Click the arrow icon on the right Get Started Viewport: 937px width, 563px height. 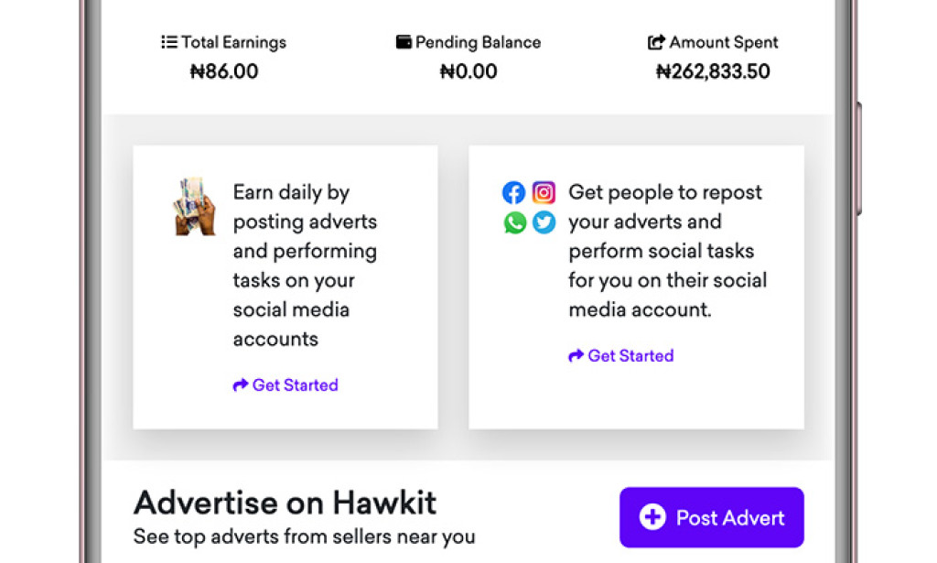(576, 356)
